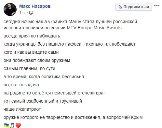Click the line 'всегда приятно наблюдать'

coord(32,36)
